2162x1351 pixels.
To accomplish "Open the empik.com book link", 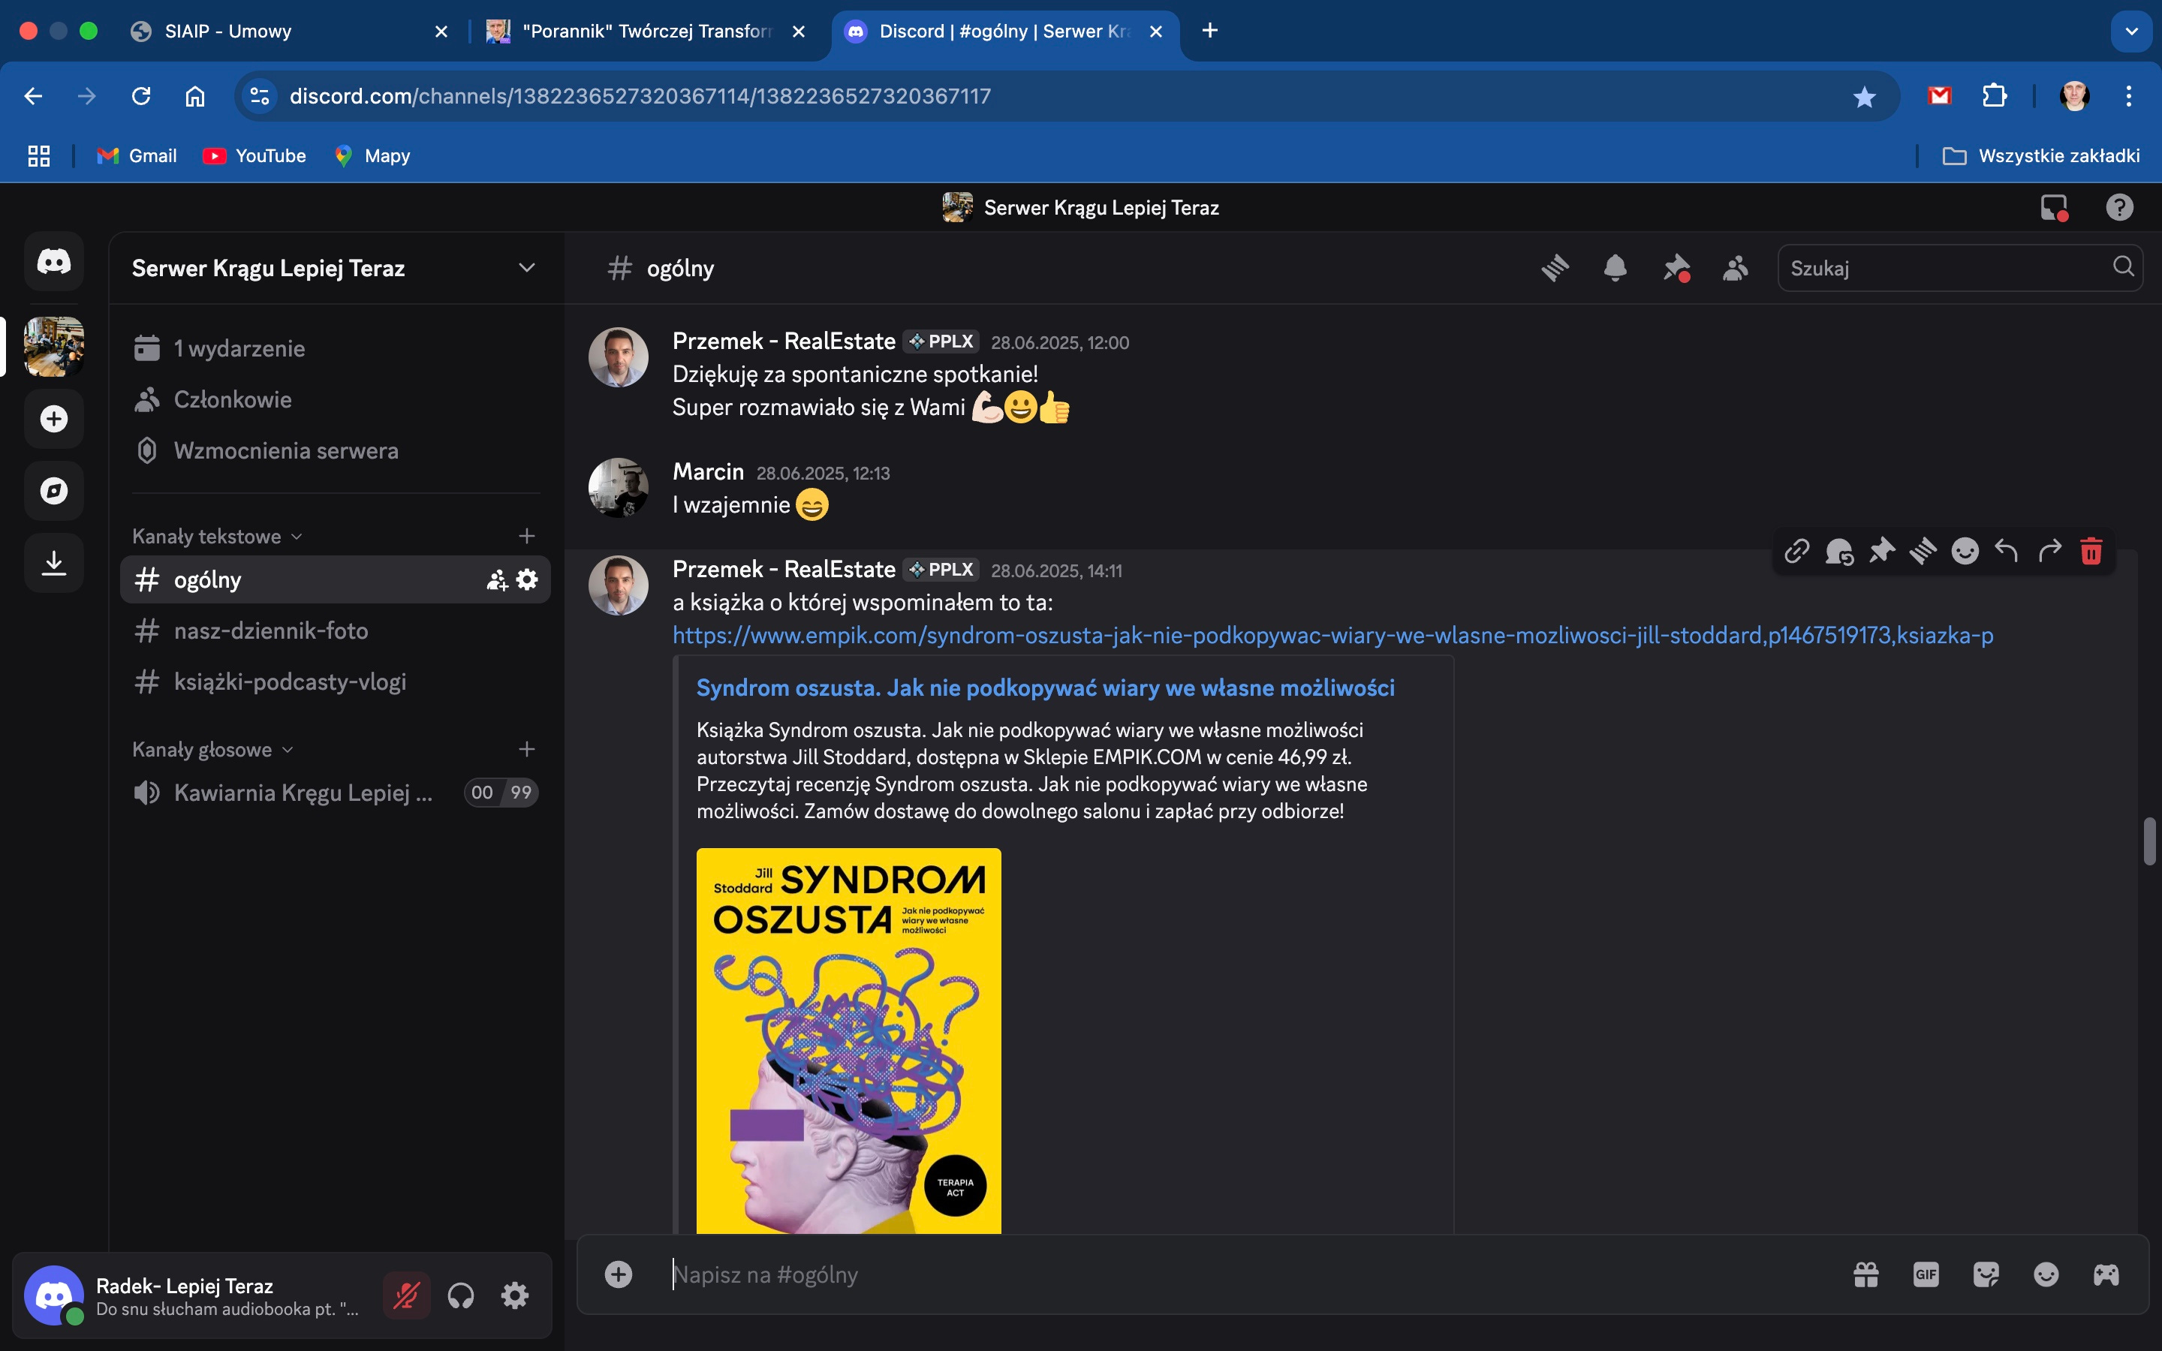I will click(x=1332, y=635).
